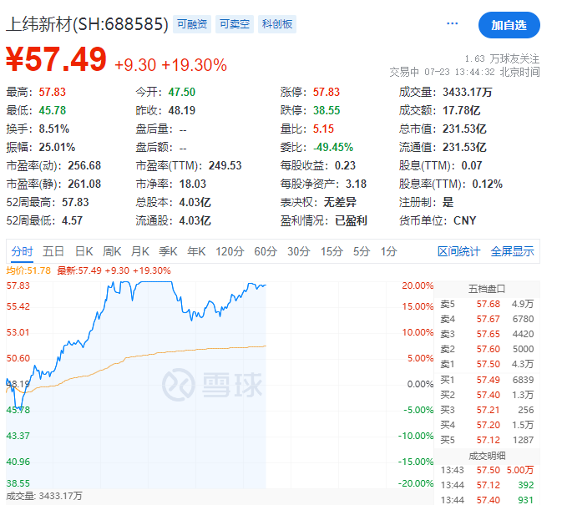Select the 季K chart tab

(169, 251)
